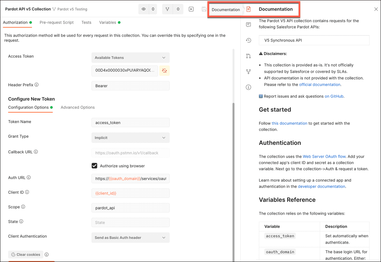Select the Advanced Options tab

click(x=78, y=107)
